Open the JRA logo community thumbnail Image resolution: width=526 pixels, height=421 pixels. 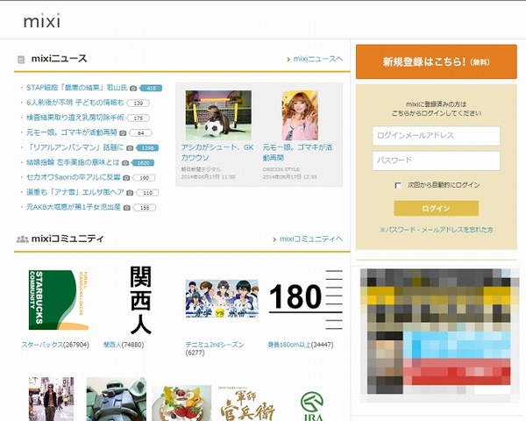(x=312, y=405)
